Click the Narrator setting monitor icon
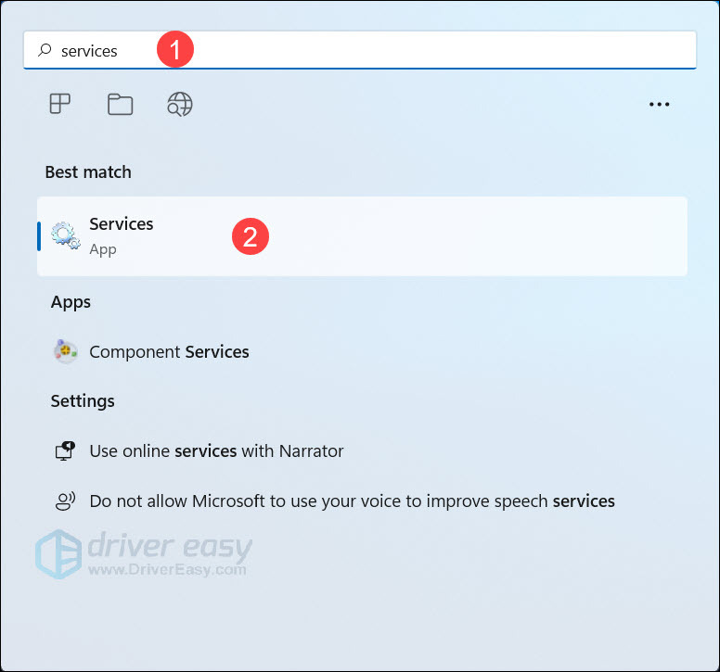Image resolution: width=720 pixels, height=672 pixels. [65, 451]
